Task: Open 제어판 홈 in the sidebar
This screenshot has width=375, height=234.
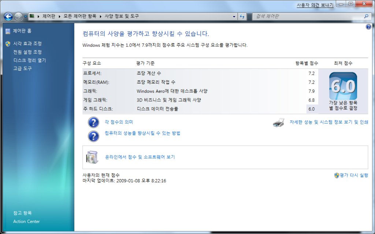Action: click(22, 31)
